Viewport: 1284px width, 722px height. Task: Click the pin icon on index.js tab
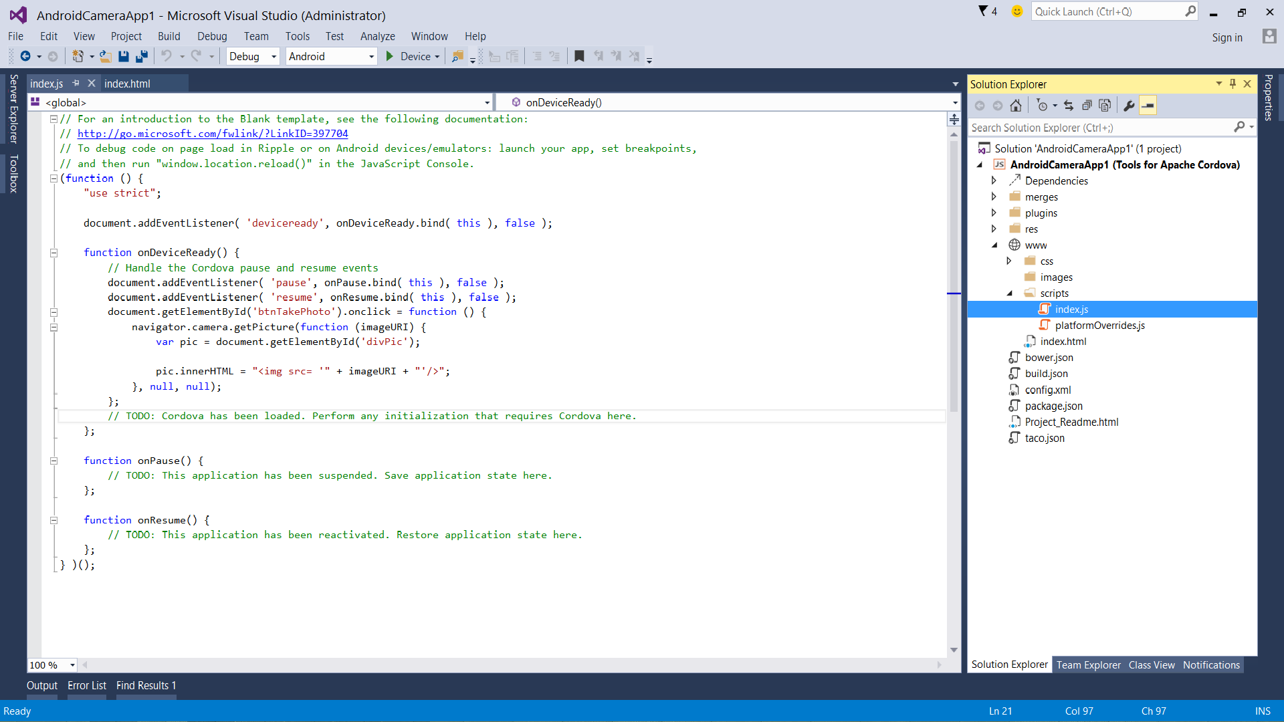[76, 83]
